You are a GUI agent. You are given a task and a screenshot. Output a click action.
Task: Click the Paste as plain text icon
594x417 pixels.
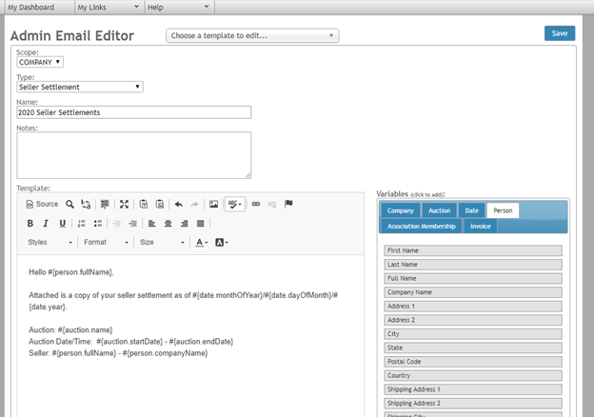tap(144, 204)
